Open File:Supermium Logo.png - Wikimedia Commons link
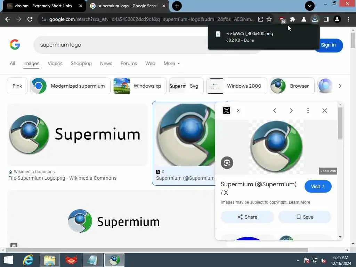Image resolution: width=356 pixels, height=267 pixels. [x=63, y=178]
